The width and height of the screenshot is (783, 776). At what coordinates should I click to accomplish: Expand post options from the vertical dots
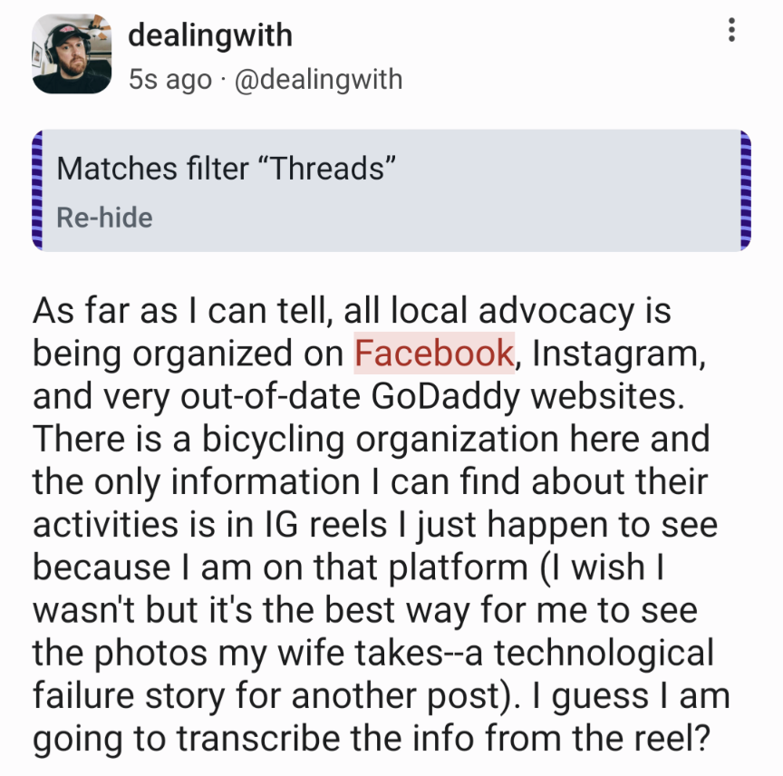[x=732, y=29]
